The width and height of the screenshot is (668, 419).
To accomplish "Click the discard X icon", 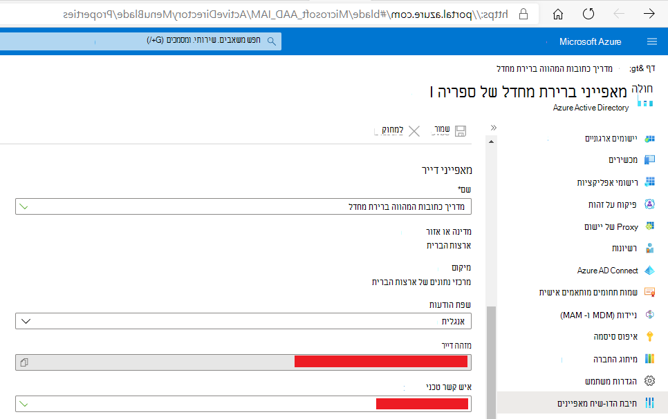I will 414,131.
